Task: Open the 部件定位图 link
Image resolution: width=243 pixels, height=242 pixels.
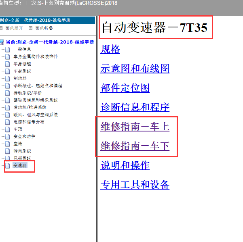Action: click(x=125, y=88)
